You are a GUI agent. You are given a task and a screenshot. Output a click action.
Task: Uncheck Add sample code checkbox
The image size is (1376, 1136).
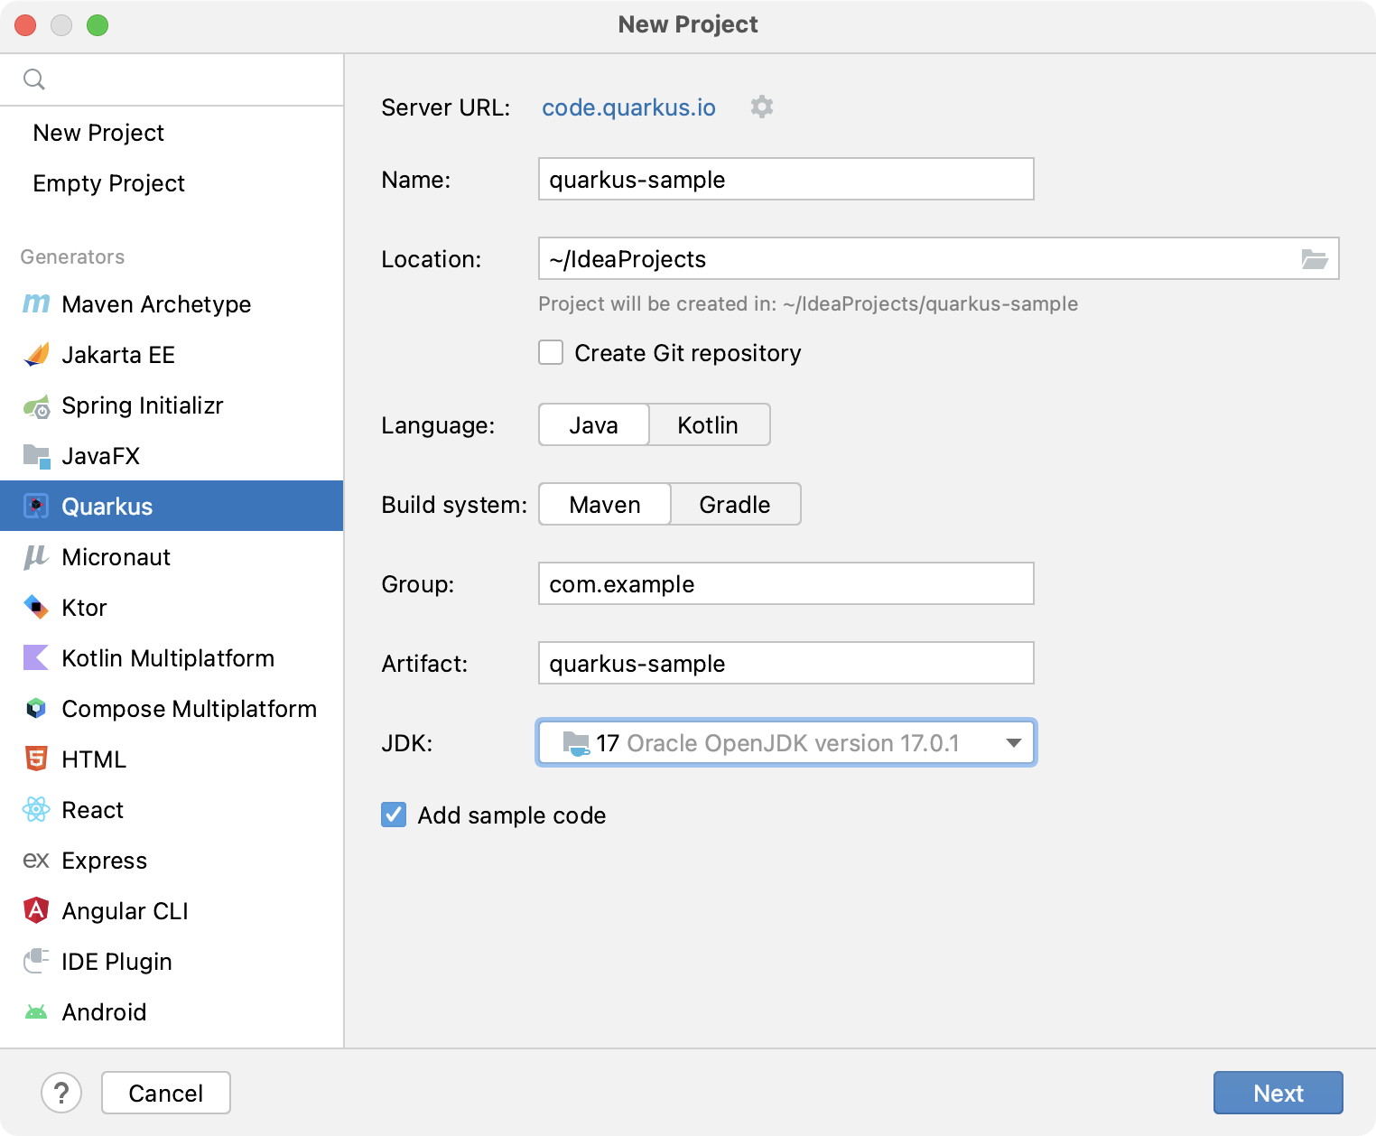[x=394, y=815]
